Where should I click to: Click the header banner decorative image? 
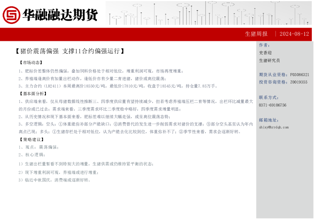(209, 13)
